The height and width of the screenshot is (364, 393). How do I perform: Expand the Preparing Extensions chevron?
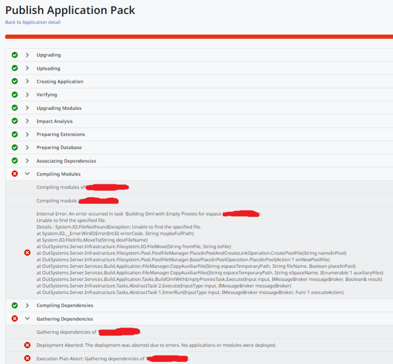tap(27, 134)
